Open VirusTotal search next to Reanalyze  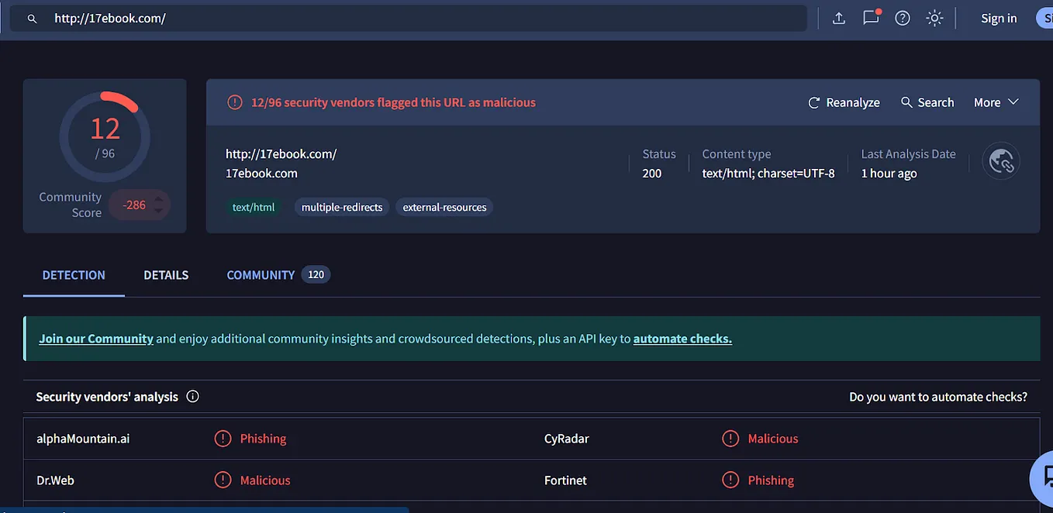point(927,102)
